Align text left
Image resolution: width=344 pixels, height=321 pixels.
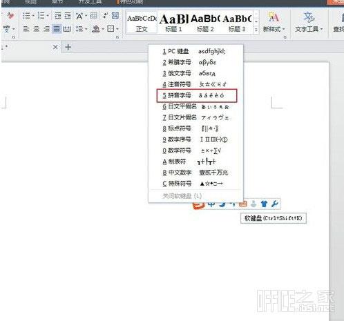pos(26,29)
